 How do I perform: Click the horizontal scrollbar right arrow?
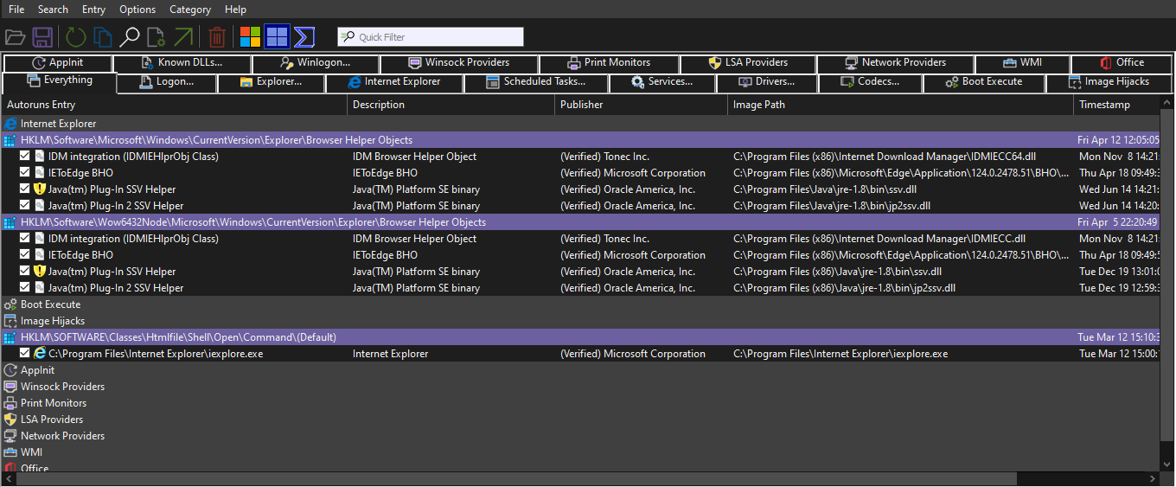[x=1153, y=478]
